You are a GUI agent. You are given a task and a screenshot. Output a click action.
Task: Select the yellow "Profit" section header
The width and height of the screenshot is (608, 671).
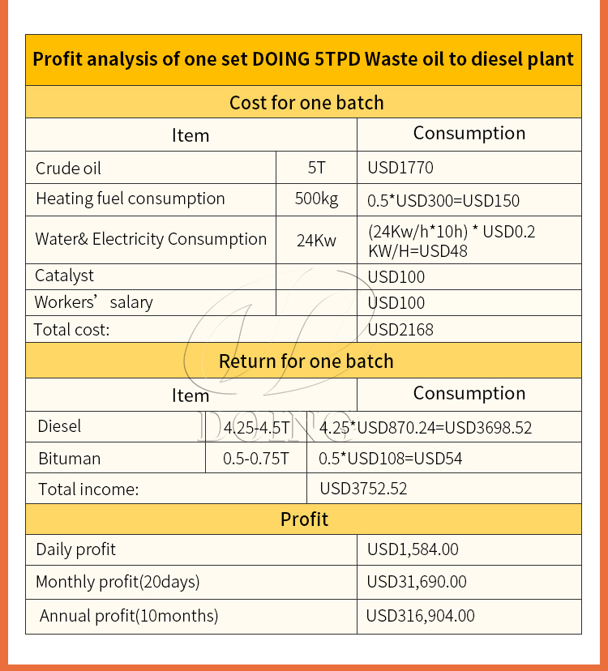304,519
